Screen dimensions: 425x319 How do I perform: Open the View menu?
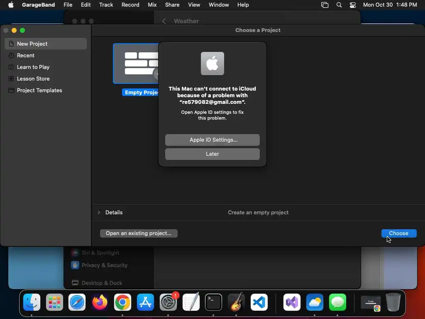coord(194,5)
